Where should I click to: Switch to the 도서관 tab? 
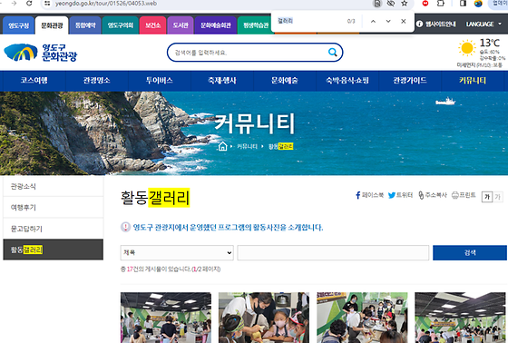(x=181, y=25)
